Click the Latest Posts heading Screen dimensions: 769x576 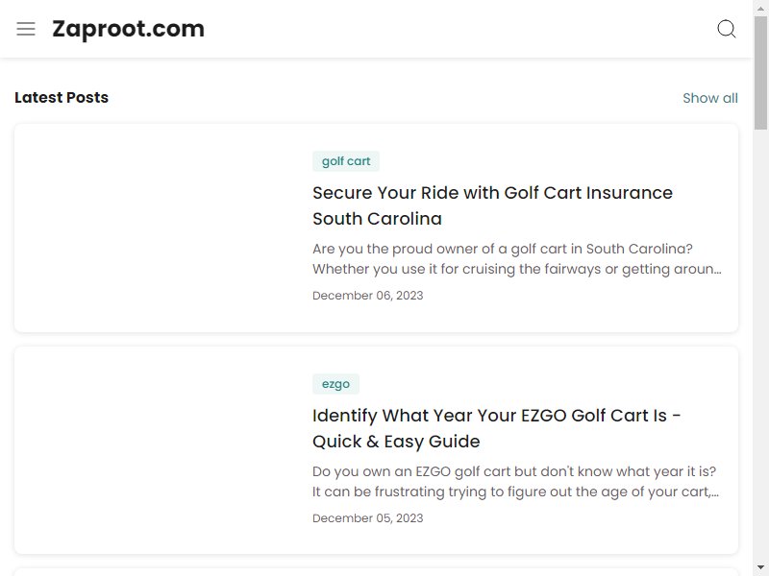pyautogui.click(x=62, y=98)
